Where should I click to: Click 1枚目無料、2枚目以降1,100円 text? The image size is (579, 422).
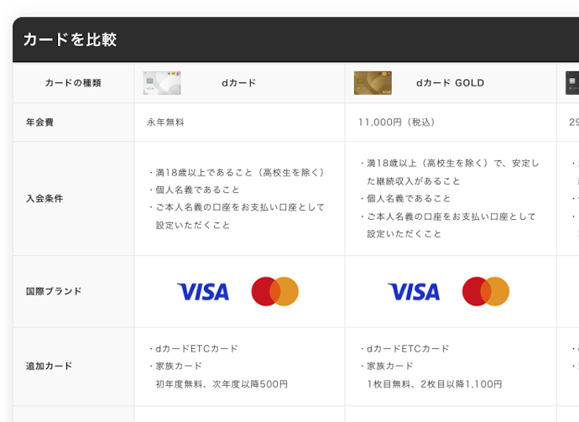click(435, 384)
